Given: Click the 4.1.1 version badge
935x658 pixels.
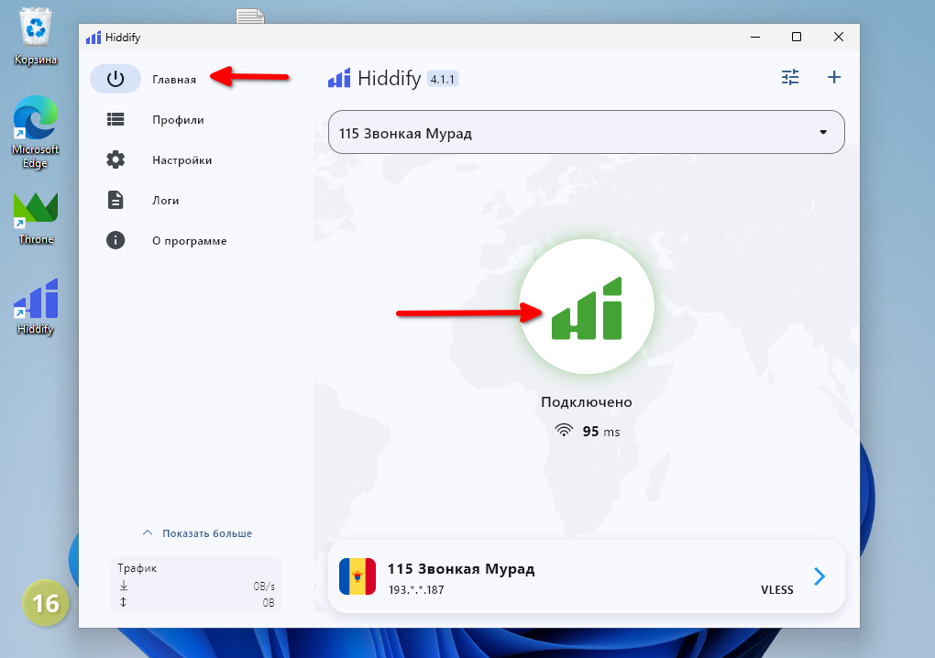Looking at the screenshot, I should pyautogui.click(x=443, y=79).
